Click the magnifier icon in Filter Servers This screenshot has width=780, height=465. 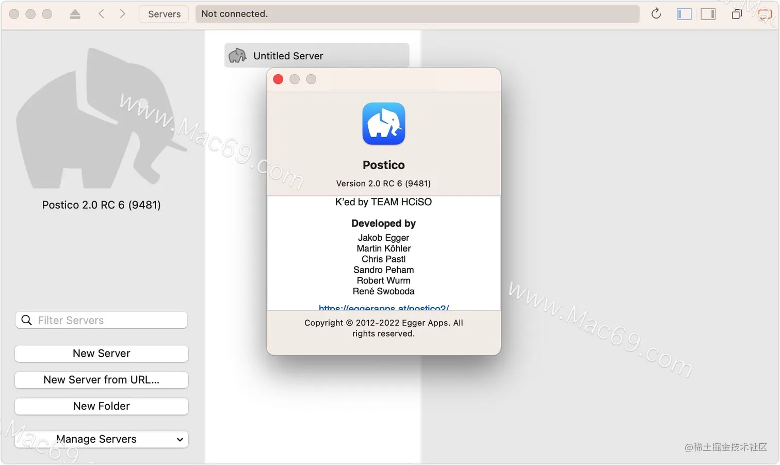26,320
